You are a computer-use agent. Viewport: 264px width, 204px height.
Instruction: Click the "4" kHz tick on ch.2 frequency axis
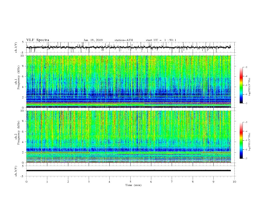click(23, 142)
